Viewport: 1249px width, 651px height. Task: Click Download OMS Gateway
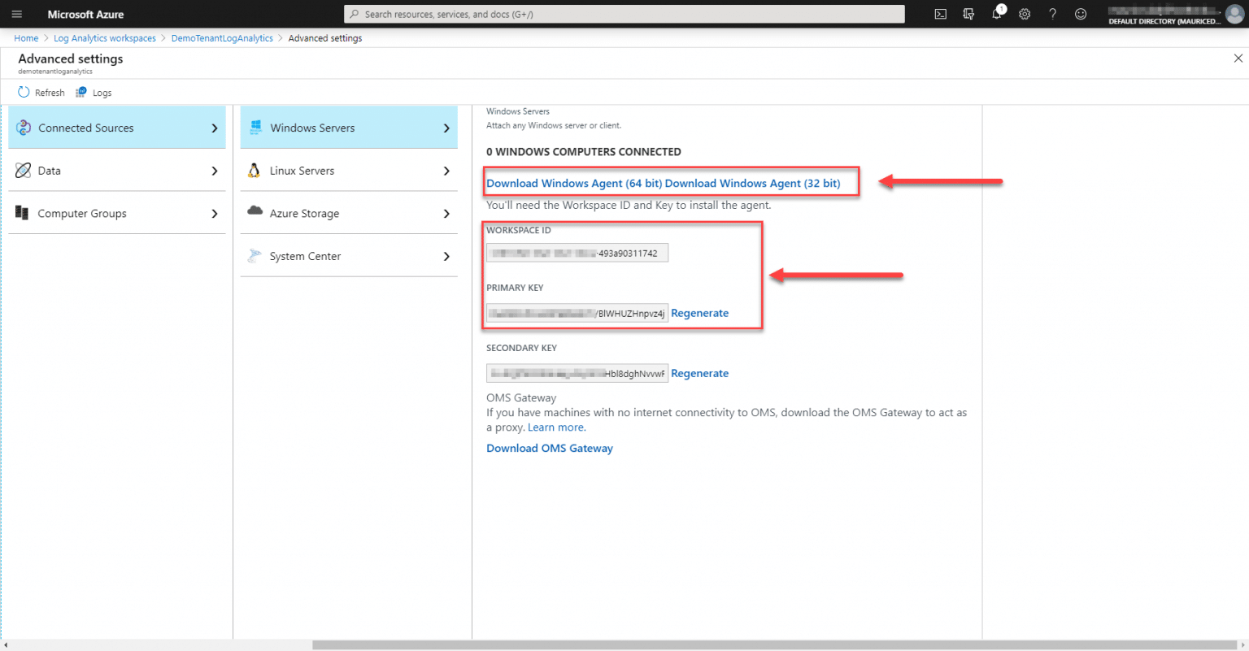pos(549,448)
